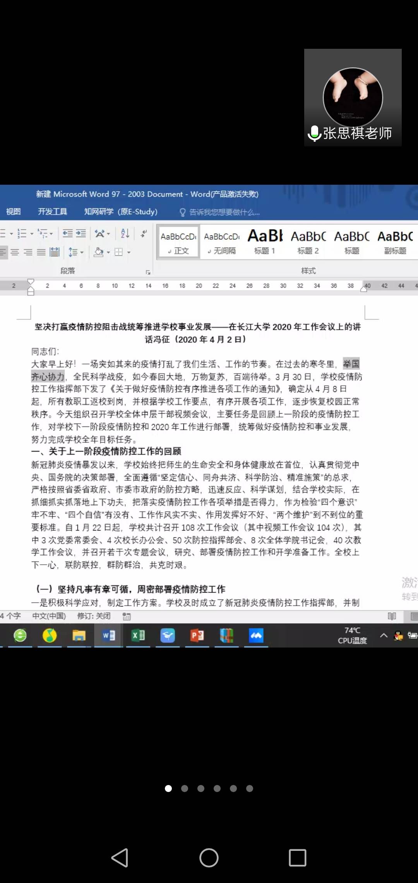Open the 知网研学 ribbon tab
Screen dimensions: 418x883
pyautogui.click(x=120, y=211)
